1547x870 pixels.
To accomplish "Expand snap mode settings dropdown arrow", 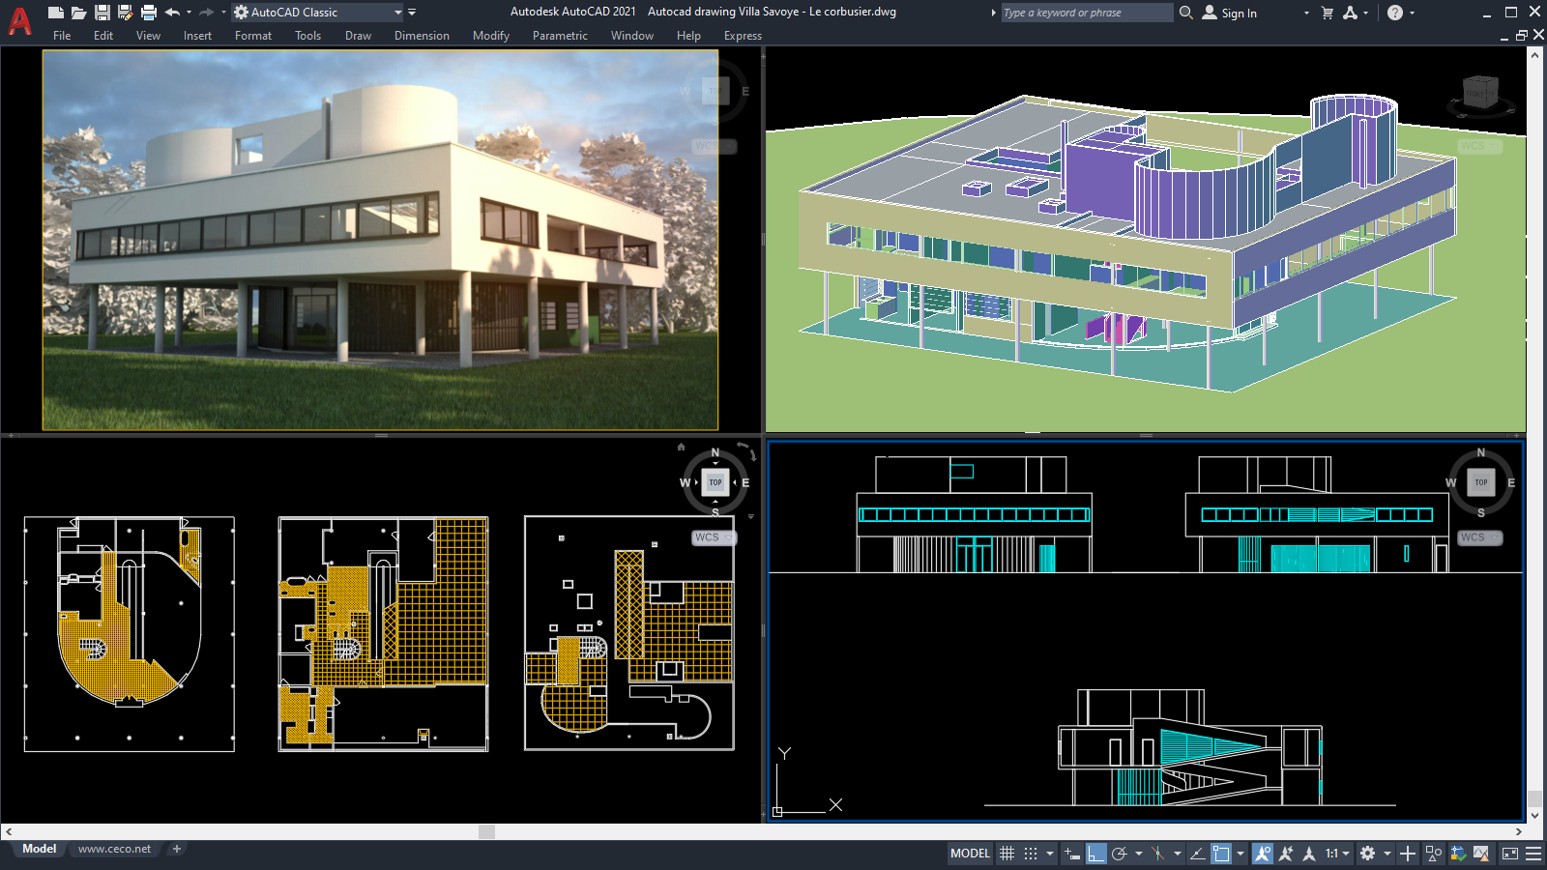I will tap(1049, 854).
